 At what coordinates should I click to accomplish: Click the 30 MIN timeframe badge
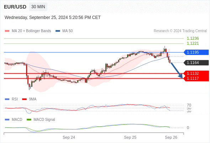[38, 7]
